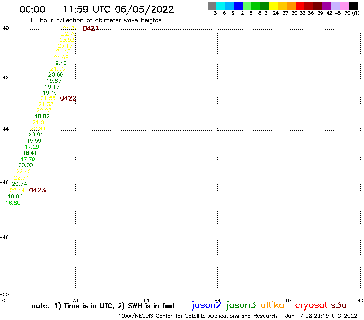Click the jason3 satellite legend label

[241, 305]
